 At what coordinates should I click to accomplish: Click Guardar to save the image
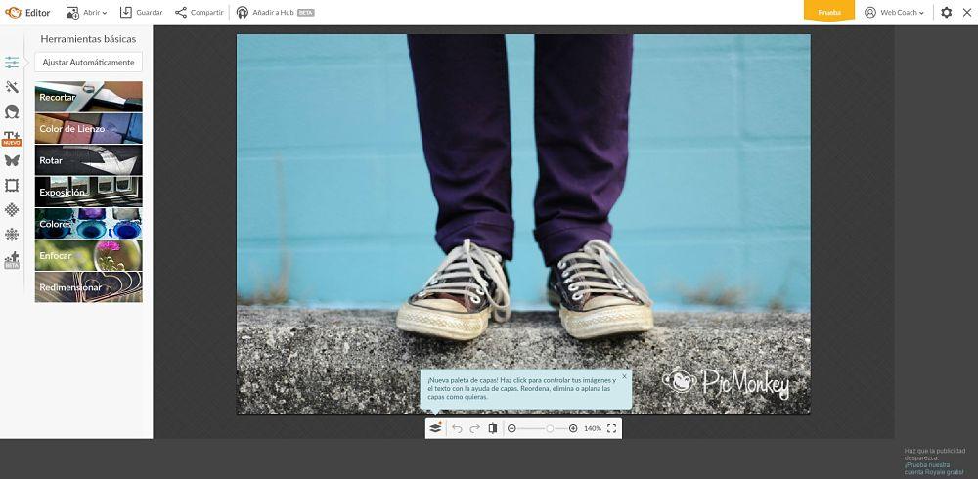(x=142, y=12)
